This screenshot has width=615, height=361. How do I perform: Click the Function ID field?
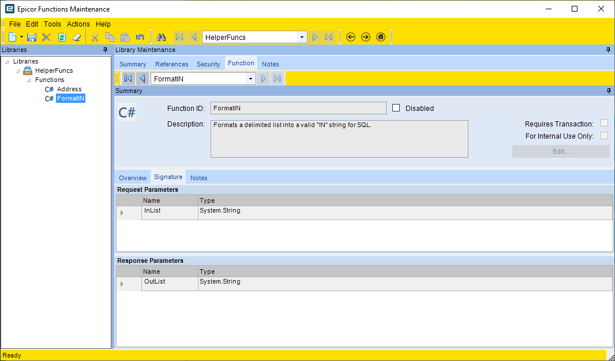pos(298,108)
